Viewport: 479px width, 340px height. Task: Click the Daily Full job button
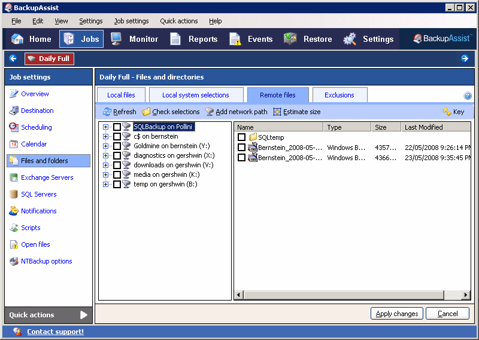50,59
